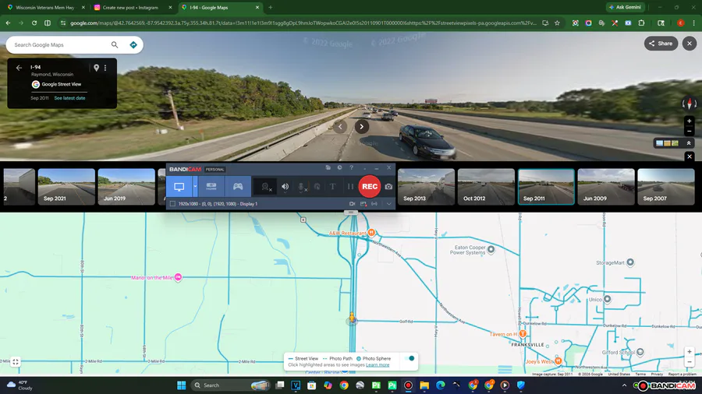The width and height of the screenshot is (702, 394).
Task: Click the A&W Restaurant map marker
Action: click(x=371, y=233)
